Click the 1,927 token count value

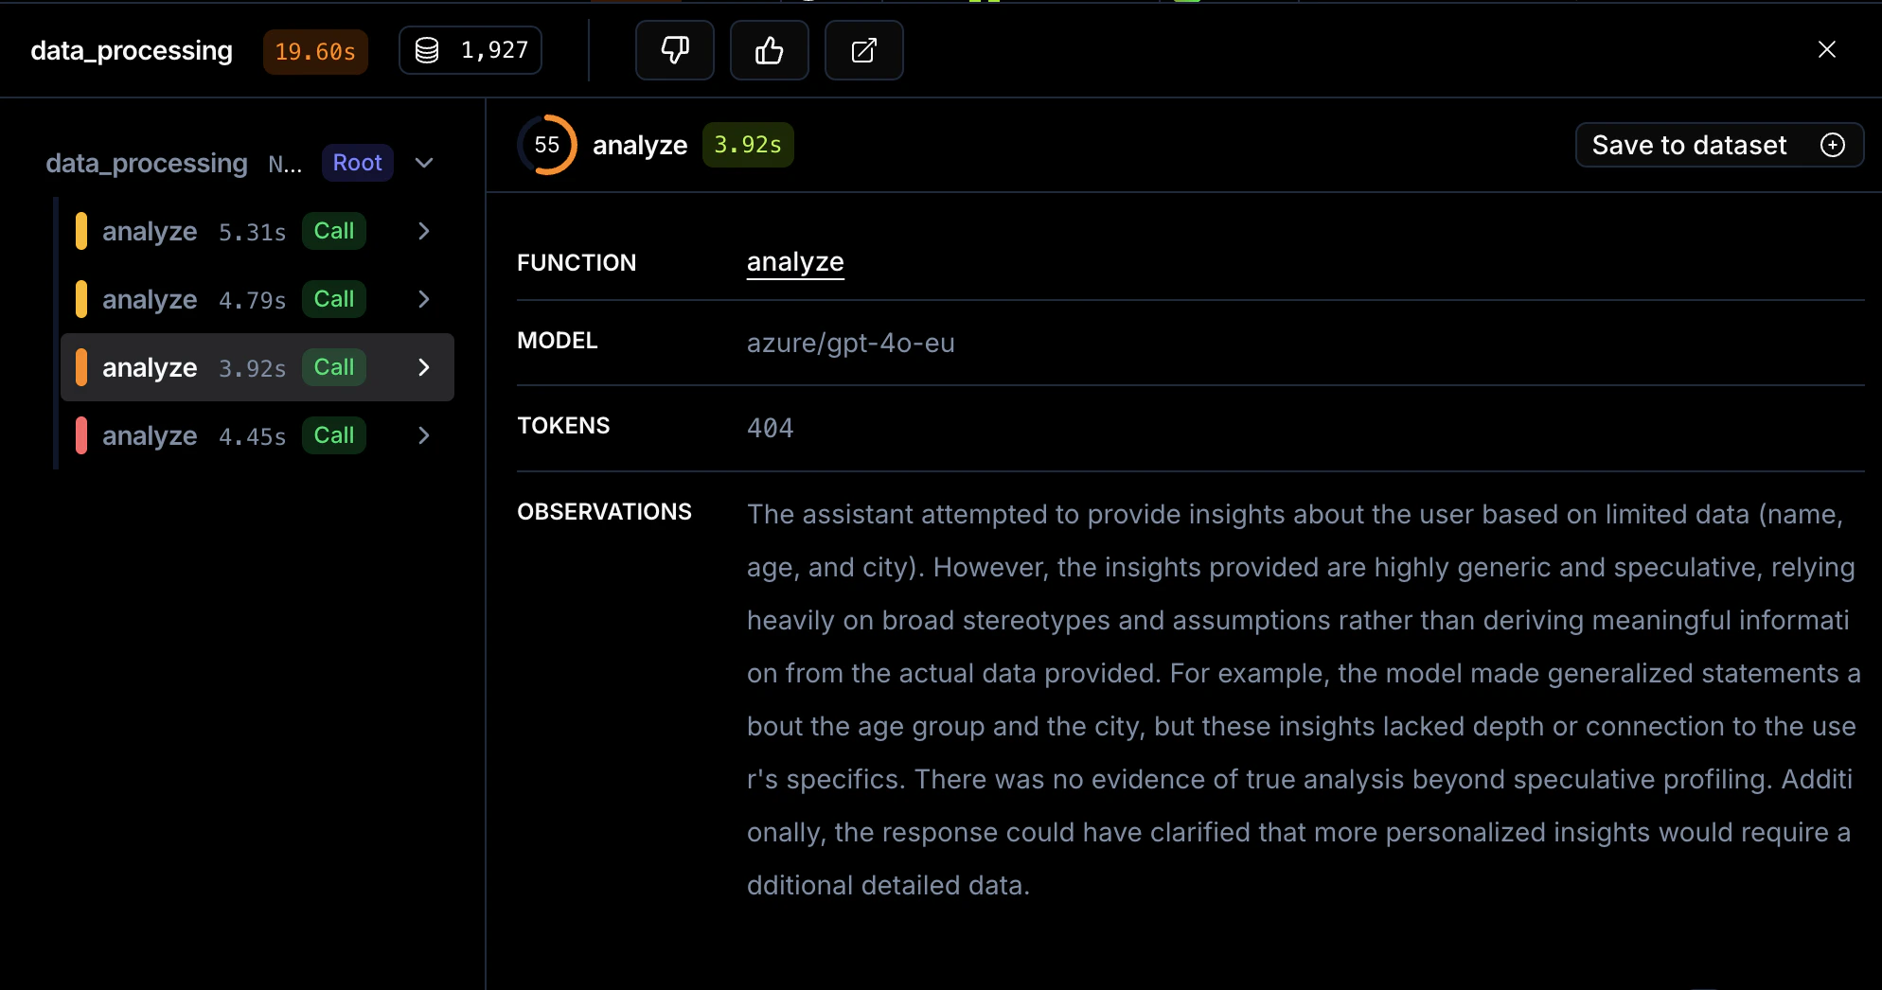(494, 50)
